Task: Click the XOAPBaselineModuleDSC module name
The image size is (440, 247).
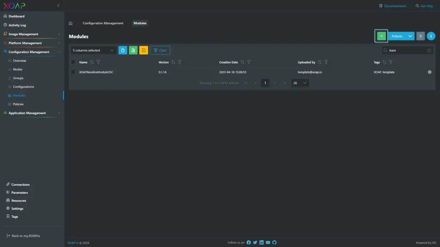Action: click(x=96, y=72)
